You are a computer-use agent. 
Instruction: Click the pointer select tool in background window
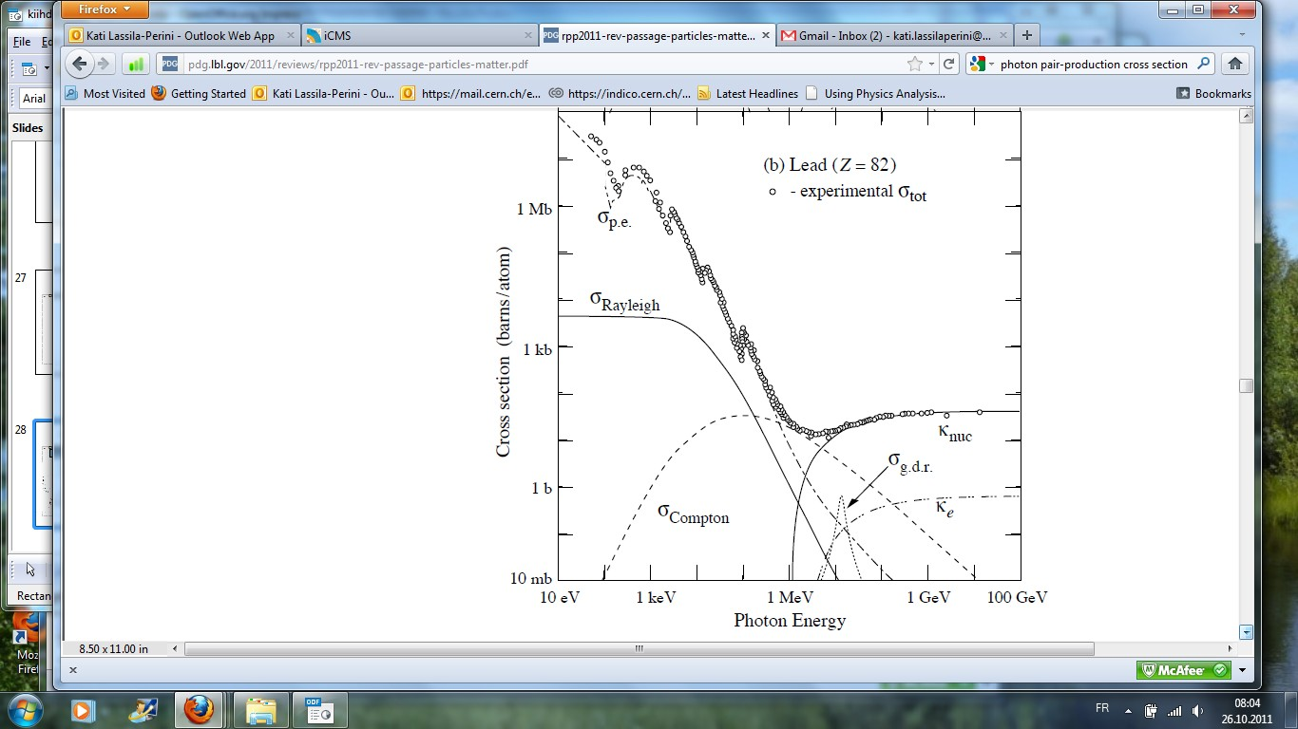30,570
